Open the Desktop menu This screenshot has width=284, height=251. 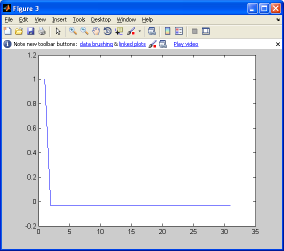point(101,19)
